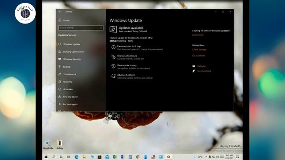Open Microsoft Store from taskbar
The width and height of the screenshot is (285, 160).
point(99,157)
